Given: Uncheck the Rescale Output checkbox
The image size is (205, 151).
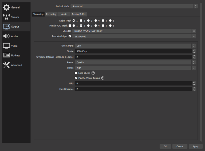Looking at the screenshot, I should (70, 36).
